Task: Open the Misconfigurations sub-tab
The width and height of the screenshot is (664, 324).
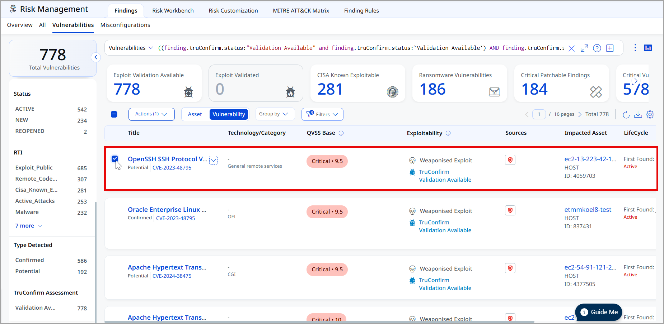Action: [x=125, y=25]
